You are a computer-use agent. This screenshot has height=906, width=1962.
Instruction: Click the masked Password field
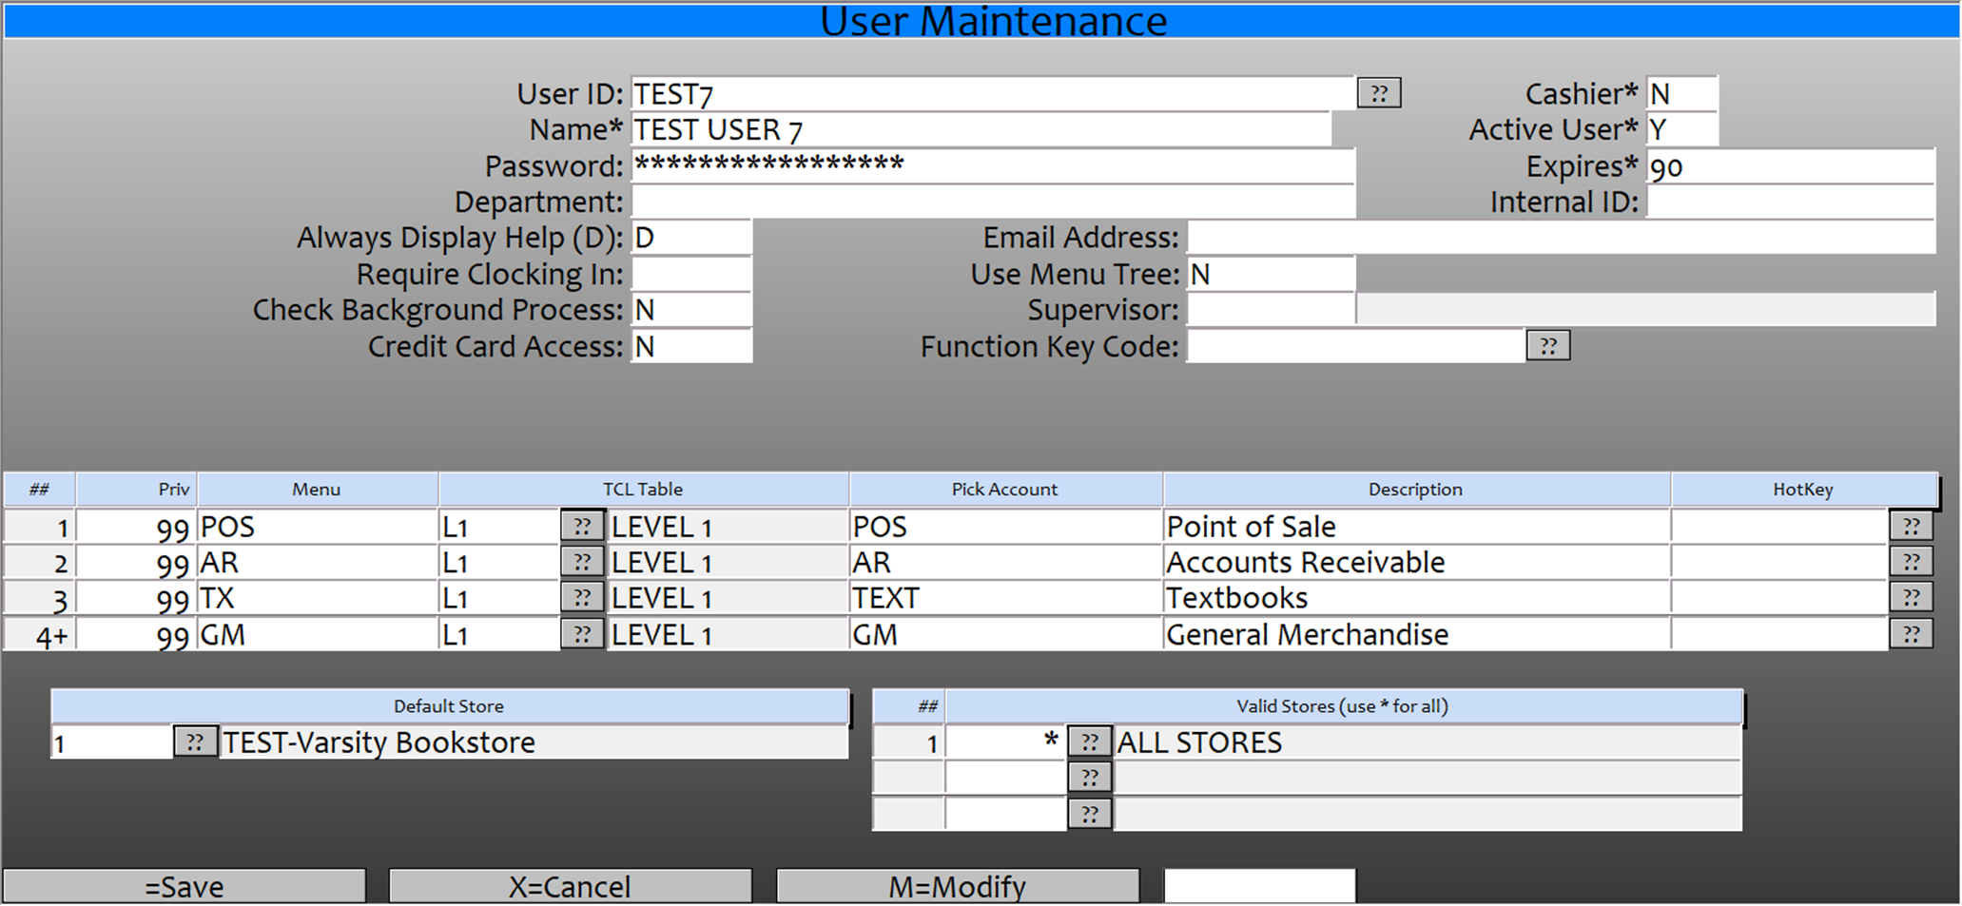coord(992,165)
